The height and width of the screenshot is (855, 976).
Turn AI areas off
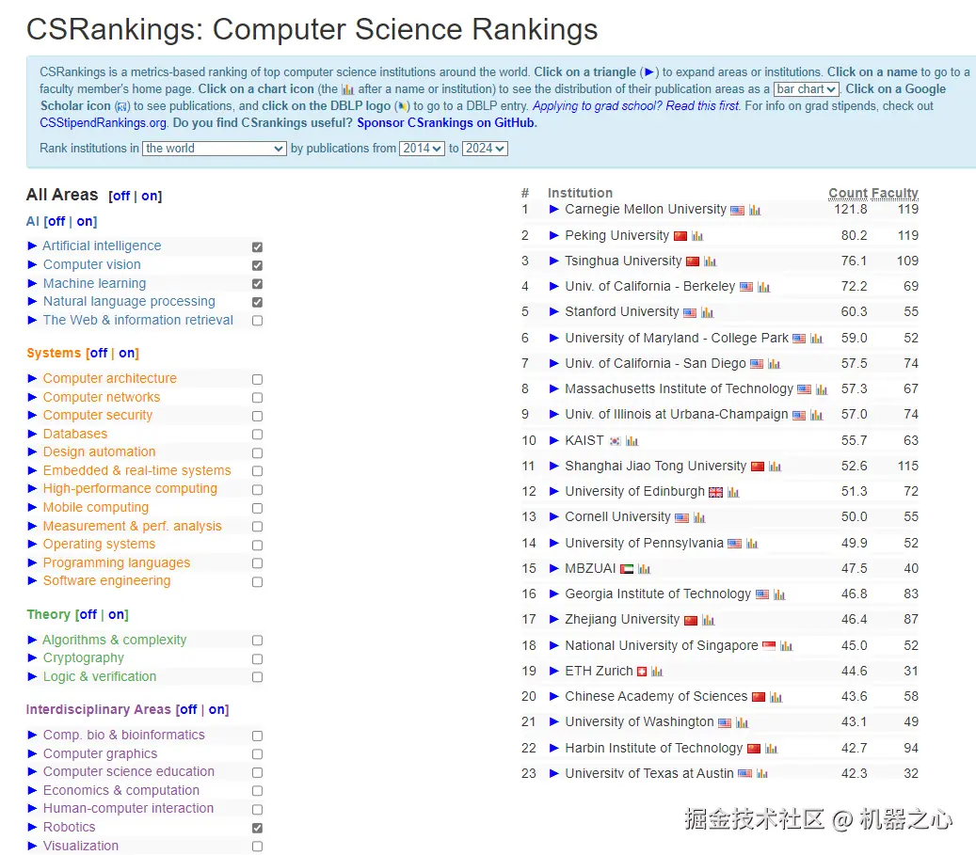tap(56, 222)
